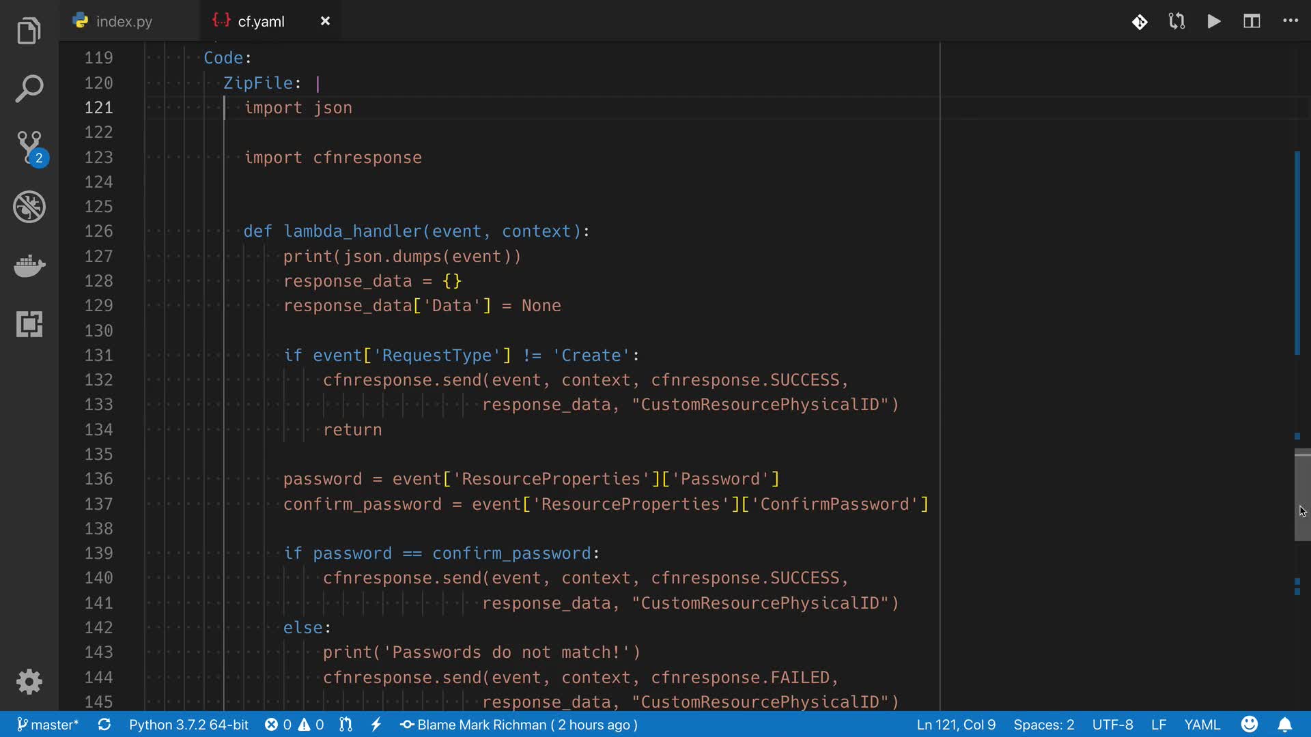
Task: Close the cf.yaml tab
Action: pos(325,21)
